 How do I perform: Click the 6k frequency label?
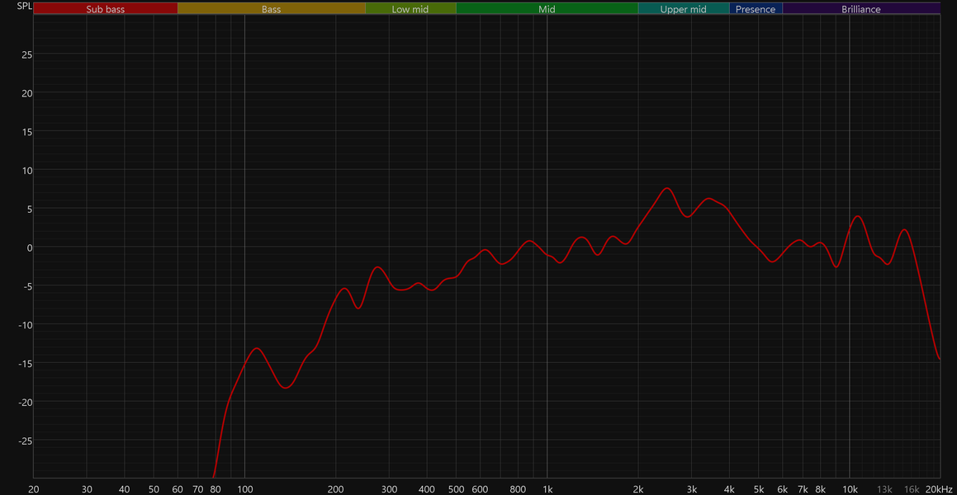pyautogui.click(x=783, y=489)
